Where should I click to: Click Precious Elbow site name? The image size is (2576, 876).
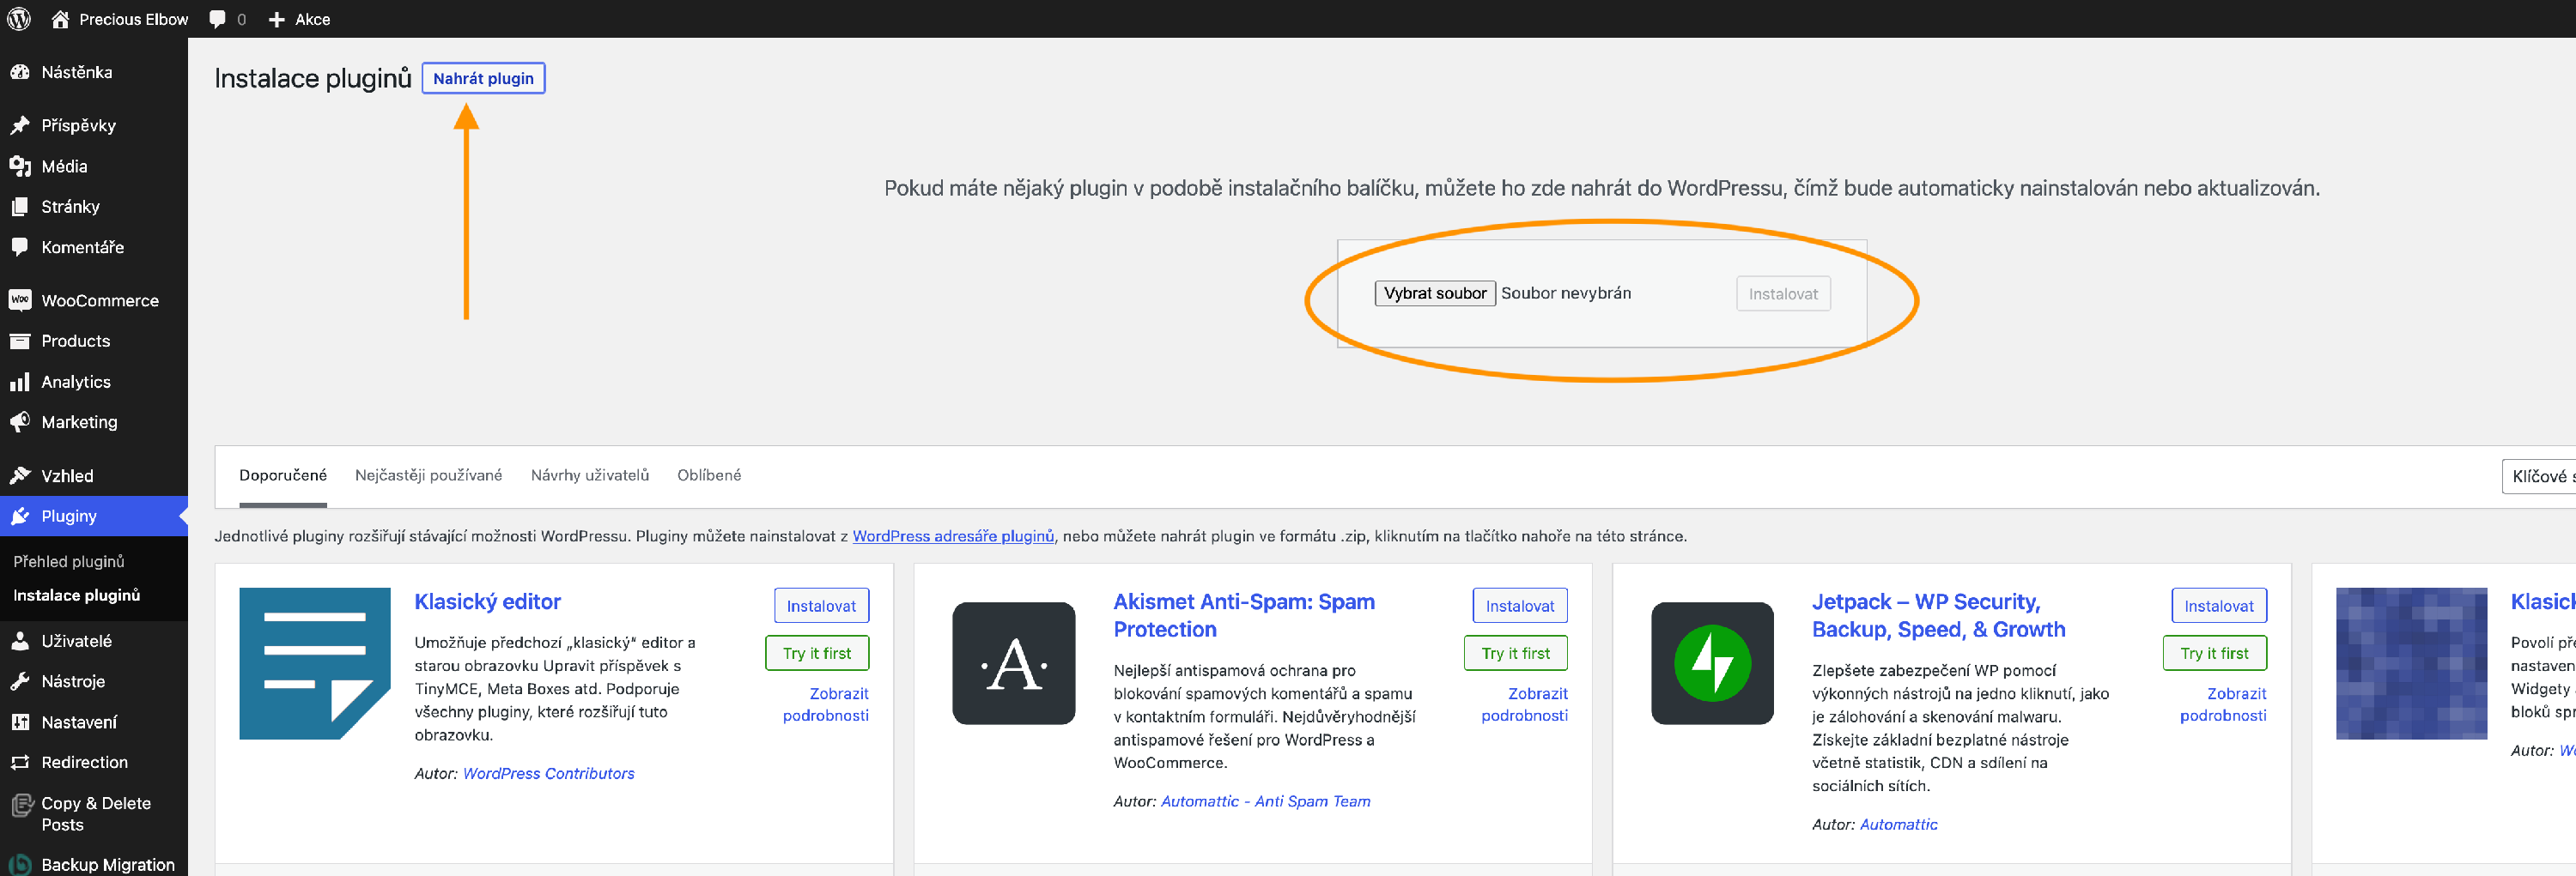pyautogui.click(x=133, y=19)
